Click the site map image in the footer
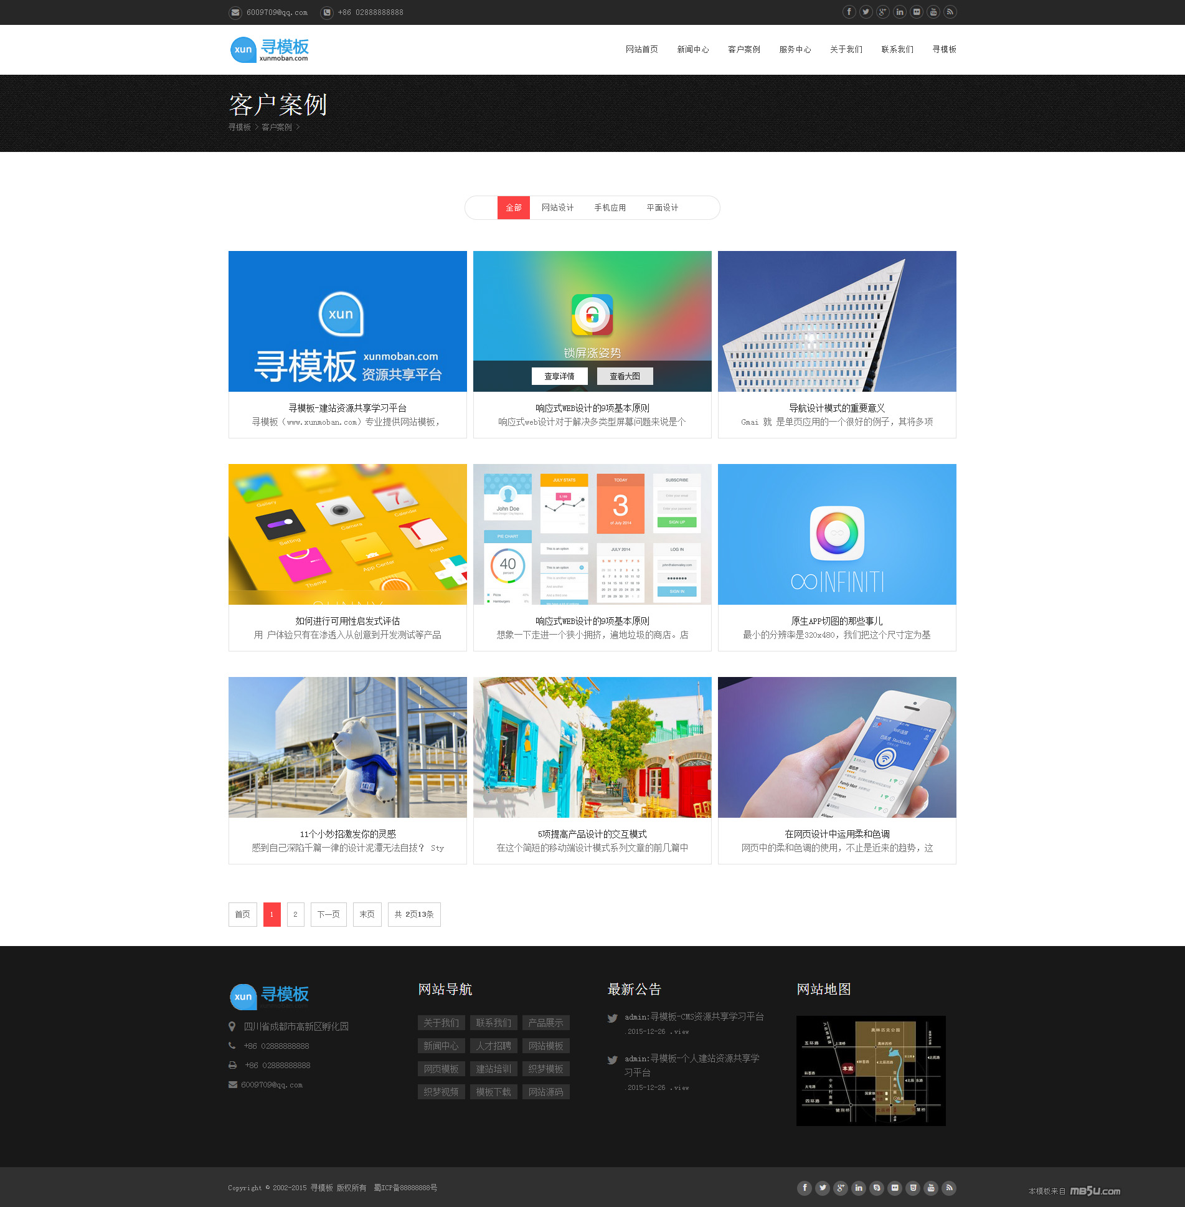1185x1207 pixels. pyautogui.click(x=871, y=1071)
